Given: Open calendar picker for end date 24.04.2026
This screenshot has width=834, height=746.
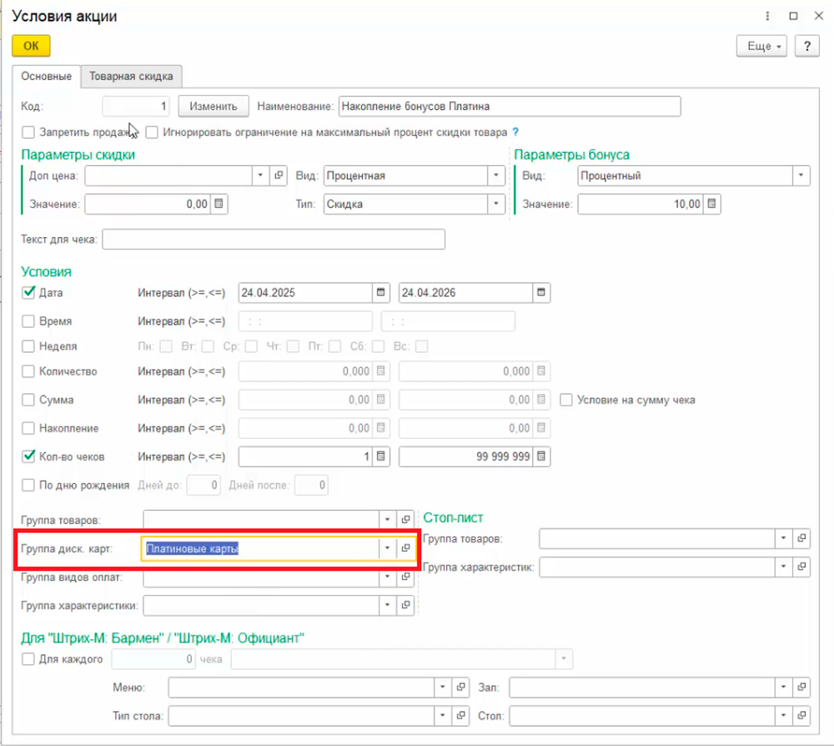Looking at the screenshot, I should point(541,293).
